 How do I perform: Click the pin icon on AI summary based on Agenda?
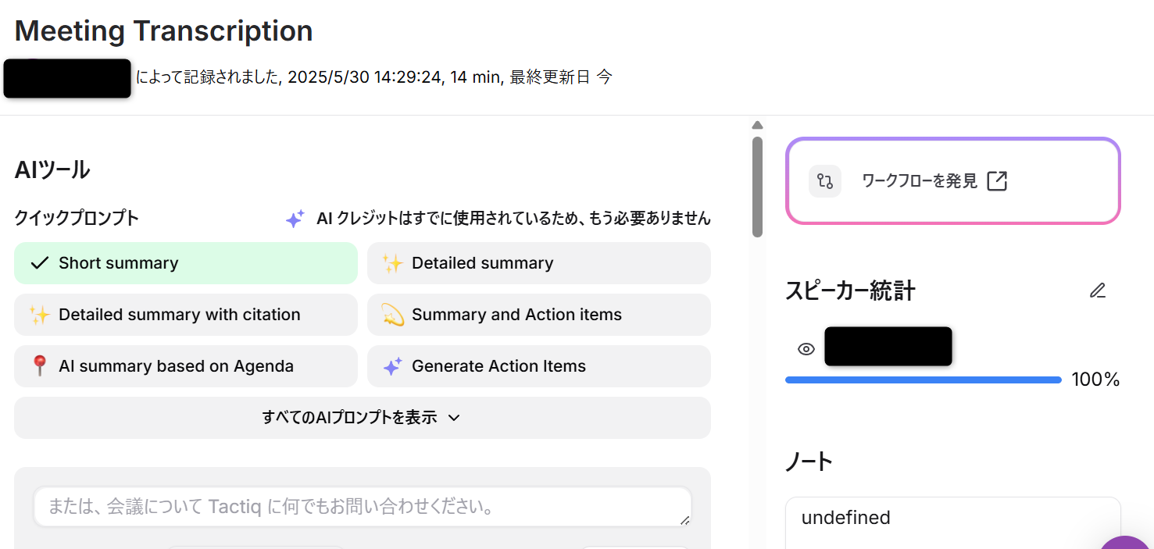(41, 365)
